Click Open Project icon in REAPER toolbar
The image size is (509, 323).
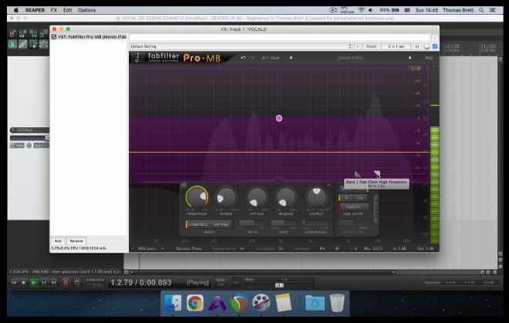pos(23,33)
